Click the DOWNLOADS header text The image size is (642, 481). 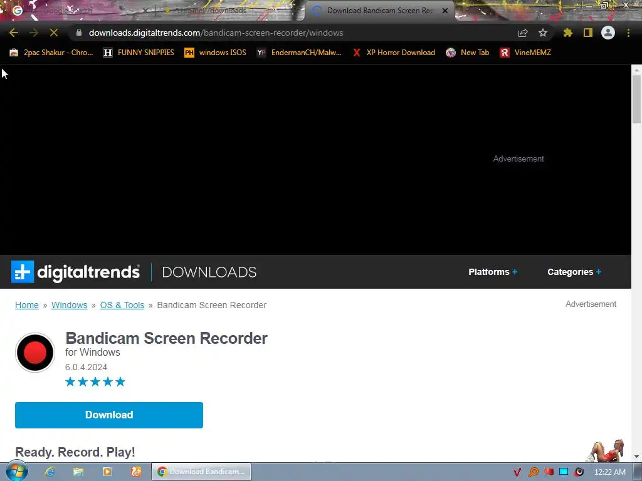tap(209, 272)
